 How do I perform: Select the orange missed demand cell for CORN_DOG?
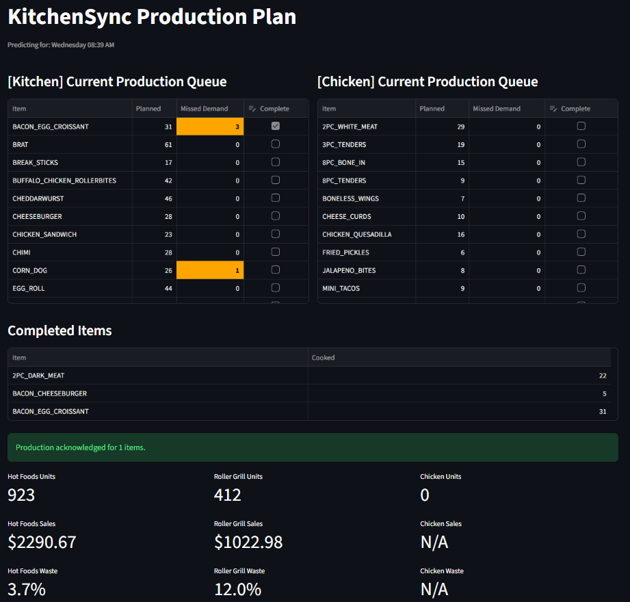point(210,270)
